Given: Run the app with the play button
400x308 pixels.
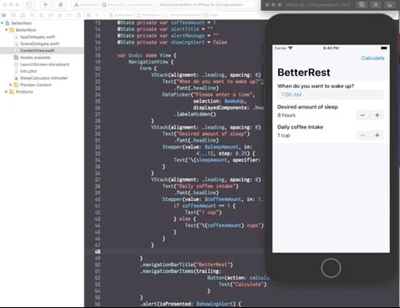Looking at the screenshot, I should [x=46, y=4].
